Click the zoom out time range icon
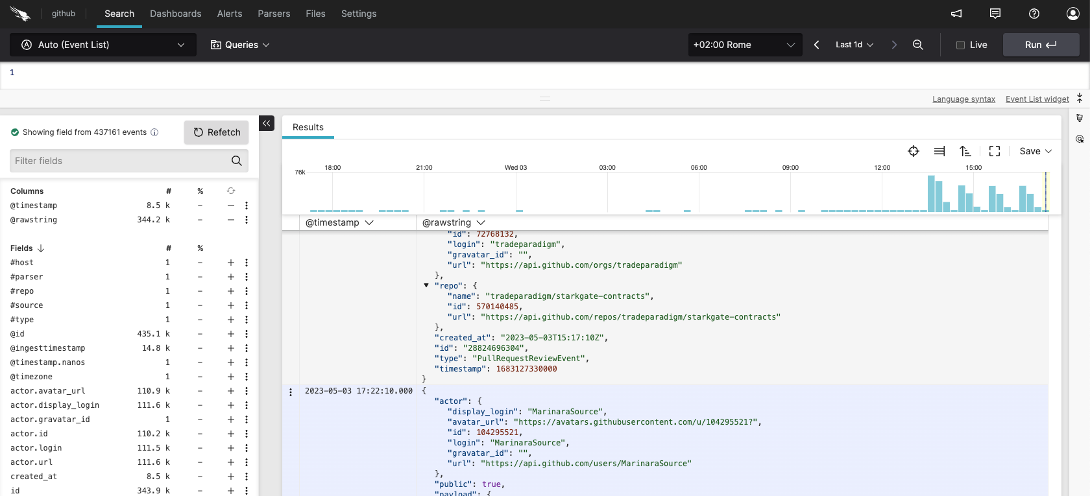The height and width of the screenshot is (496, 1090). coord(918,45)
